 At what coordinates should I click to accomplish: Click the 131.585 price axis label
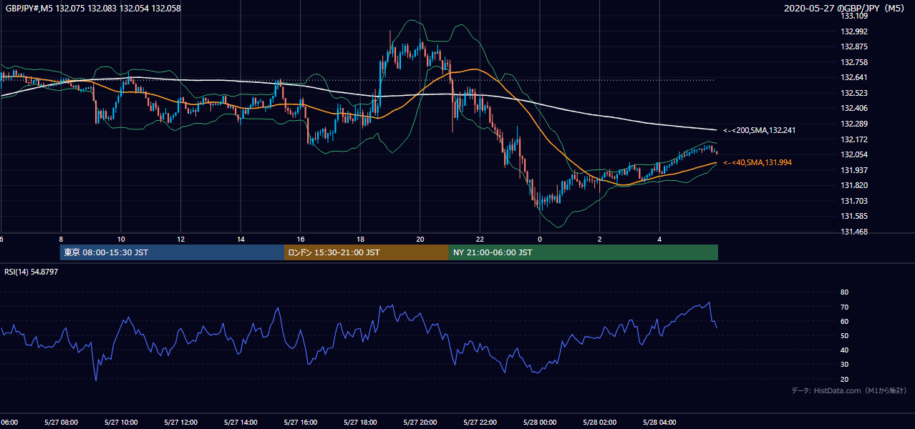pyautogui.click(x=854, y=216)
